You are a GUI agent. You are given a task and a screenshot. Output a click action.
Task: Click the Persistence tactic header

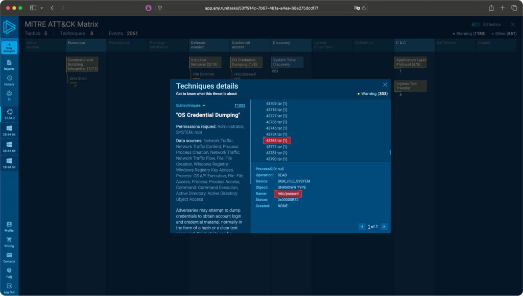click(x=127, y=45)
